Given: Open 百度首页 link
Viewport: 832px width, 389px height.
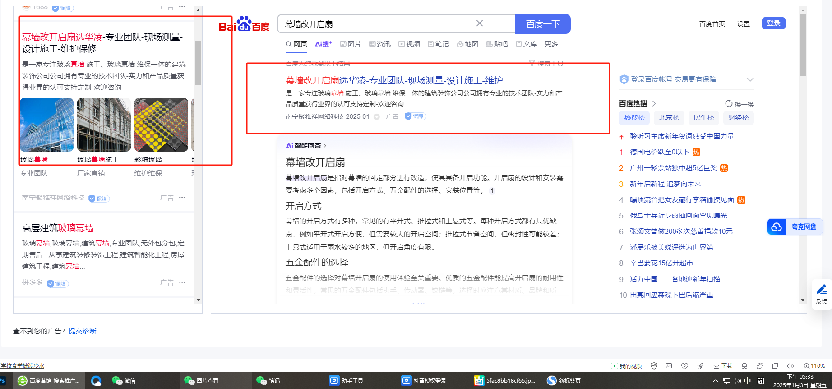Looking at the screenshot, I should [x=712, y=24].
